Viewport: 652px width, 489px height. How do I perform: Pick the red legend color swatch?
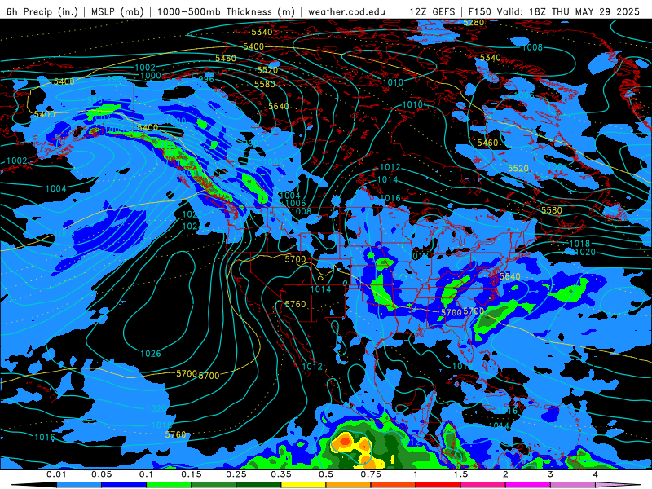coord(438,485)
